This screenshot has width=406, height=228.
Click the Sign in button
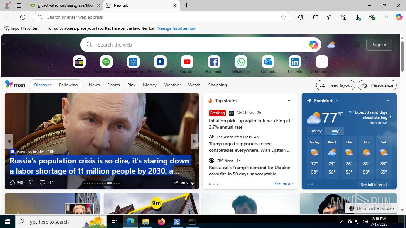point(379,45)
